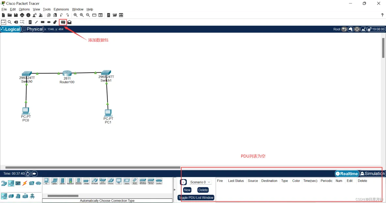Select the Place Note tool
The width and height of the screenshot is (386, 203).
(x=30, y=22)
